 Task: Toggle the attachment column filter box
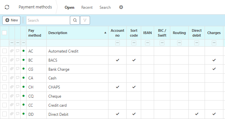click(12, 43)
